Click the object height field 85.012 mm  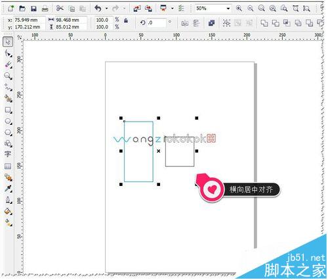click(x=71, y=27)
